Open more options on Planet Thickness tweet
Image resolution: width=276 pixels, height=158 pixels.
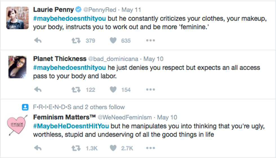150,90
